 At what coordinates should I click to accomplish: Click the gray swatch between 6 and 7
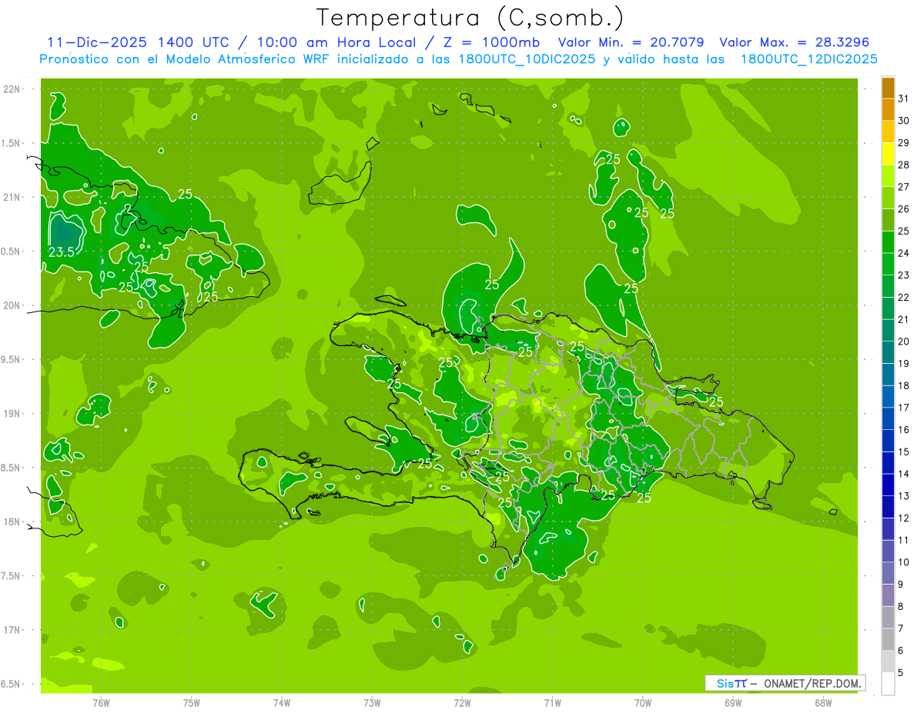point(888,640)
